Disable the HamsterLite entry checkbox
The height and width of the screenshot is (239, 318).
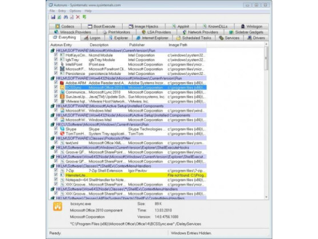tap(56, 175)
